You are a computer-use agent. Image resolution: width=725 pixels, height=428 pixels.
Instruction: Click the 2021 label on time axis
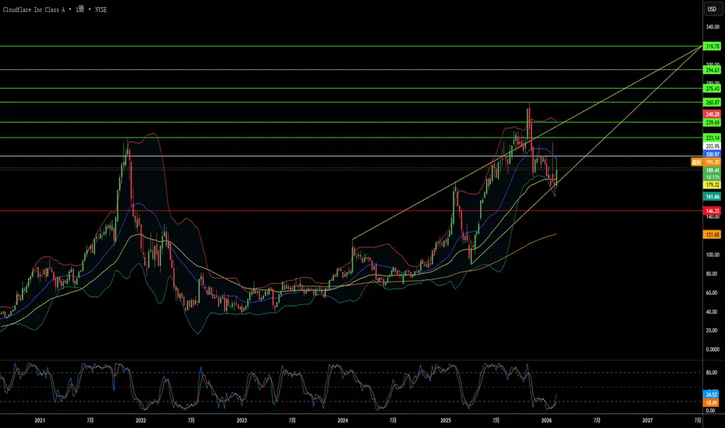pyautogui.click(x=40, y=420)
